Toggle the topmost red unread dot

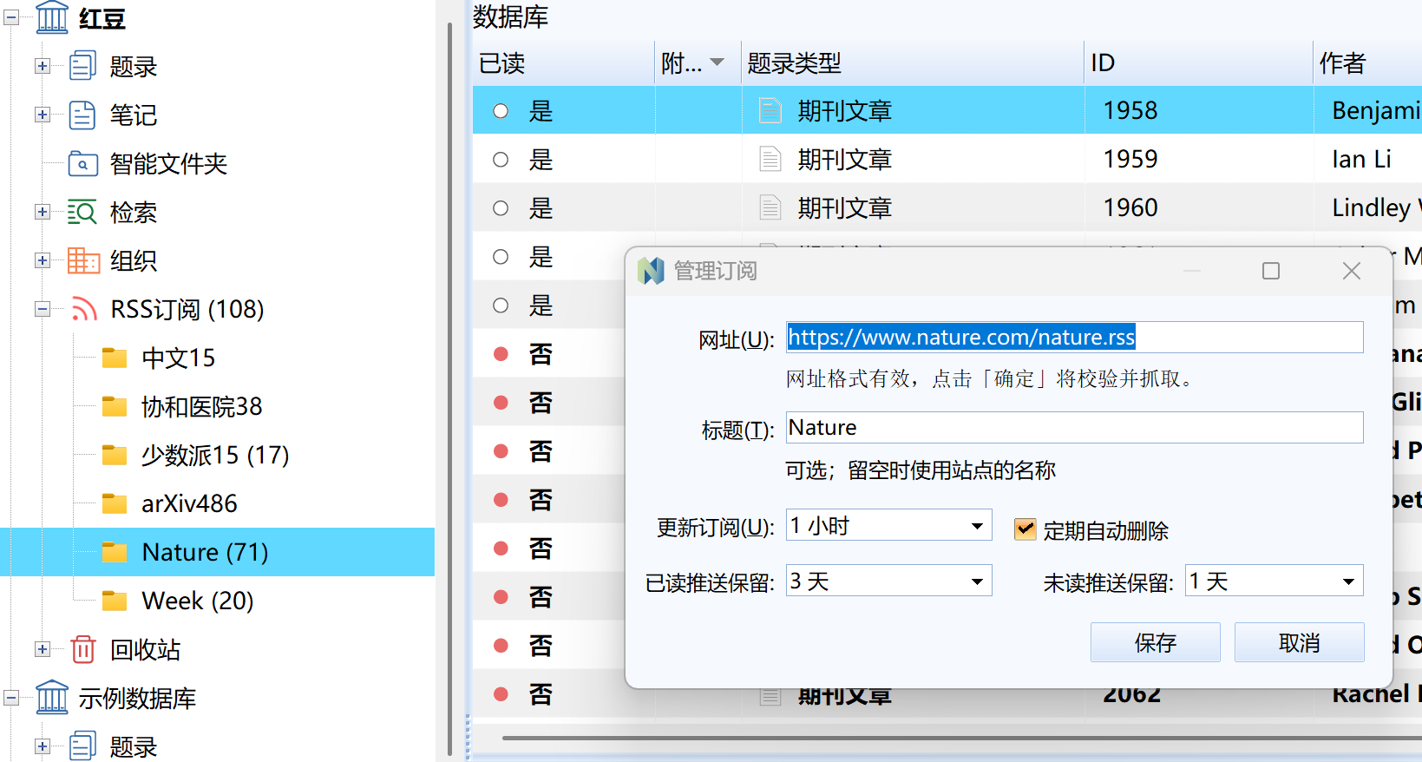501,353
